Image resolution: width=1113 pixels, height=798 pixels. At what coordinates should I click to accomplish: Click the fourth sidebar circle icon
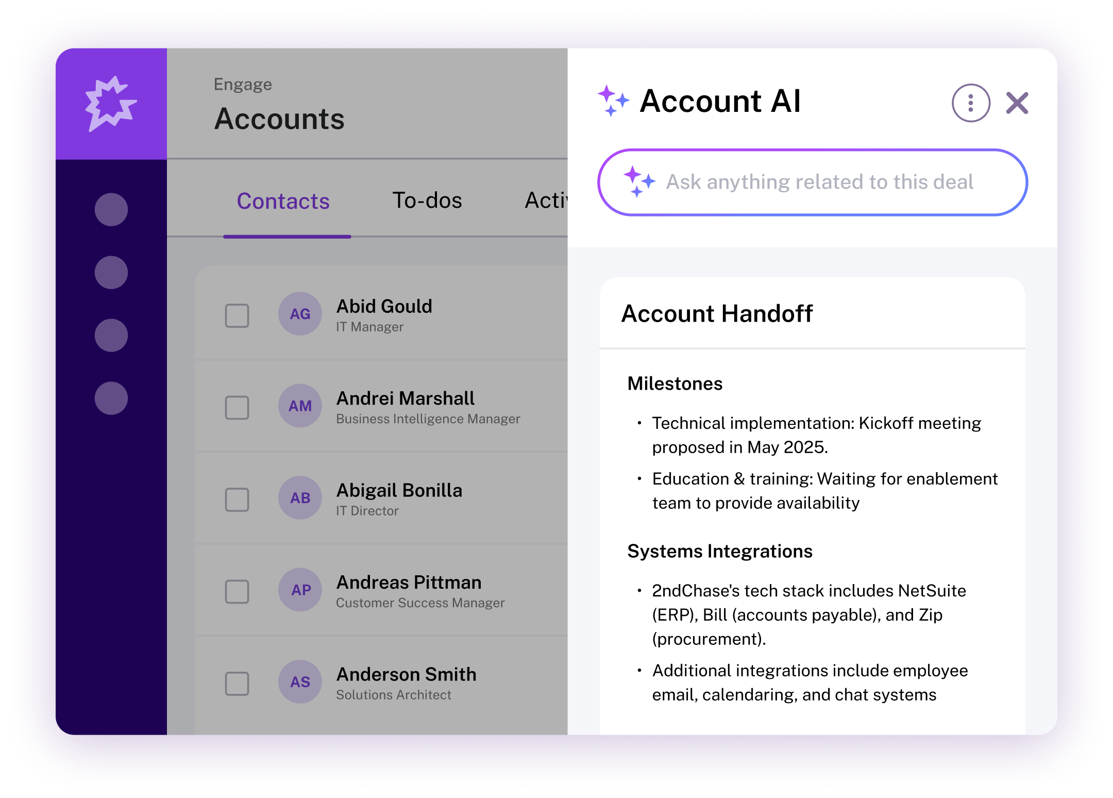(111, 398)
